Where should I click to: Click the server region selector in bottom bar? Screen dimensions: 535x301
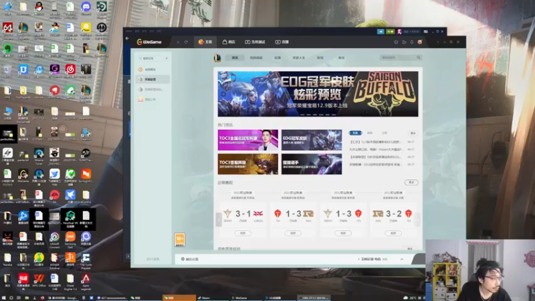[373, 259]
